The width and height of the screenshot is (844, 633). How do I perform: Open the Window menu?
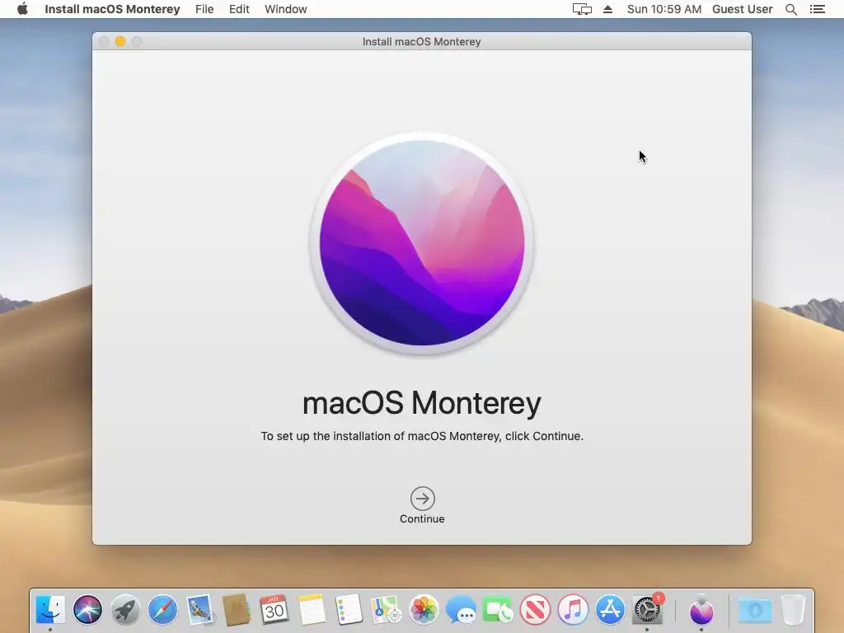[x=286, y=9]
